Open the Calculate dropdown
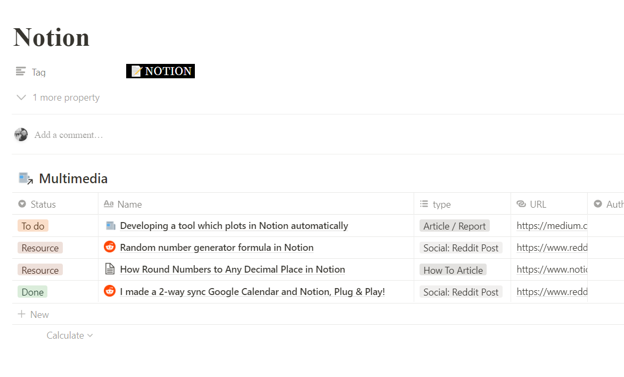Viewport: 624px width, 377px height. pos(70,335)
